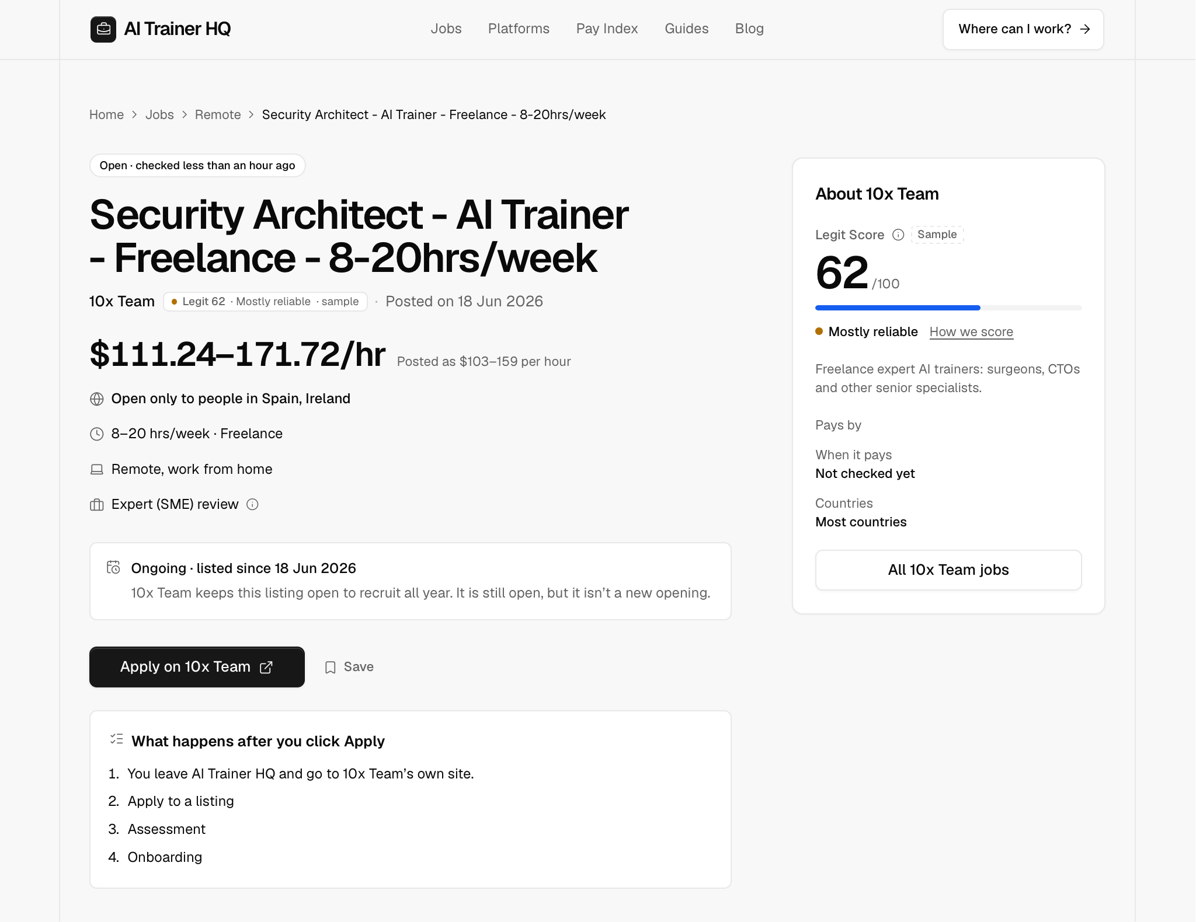Click the arrow icon in Where can I work?
This screenshot has height=922, width=1196.
[x=1085, y=29]
